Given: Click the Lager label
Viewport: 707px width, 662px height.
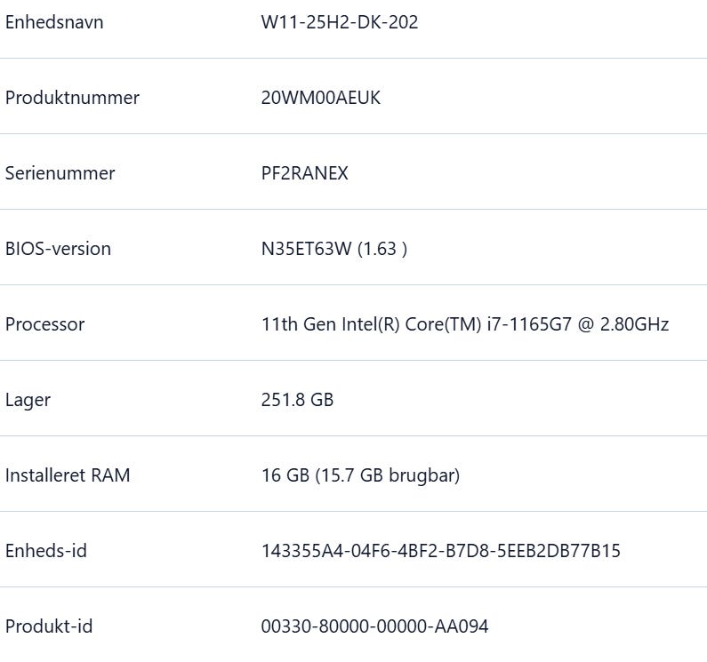Looking at the screenshot, I should click(28, 400).
